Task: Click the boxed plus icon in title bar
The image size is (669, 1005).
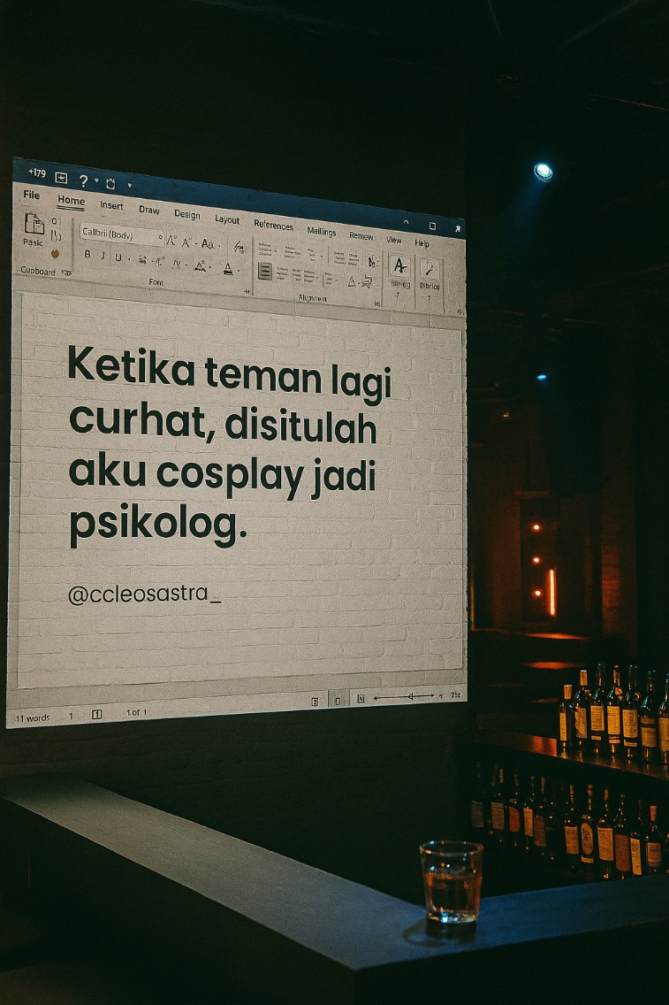Action: 62,178
